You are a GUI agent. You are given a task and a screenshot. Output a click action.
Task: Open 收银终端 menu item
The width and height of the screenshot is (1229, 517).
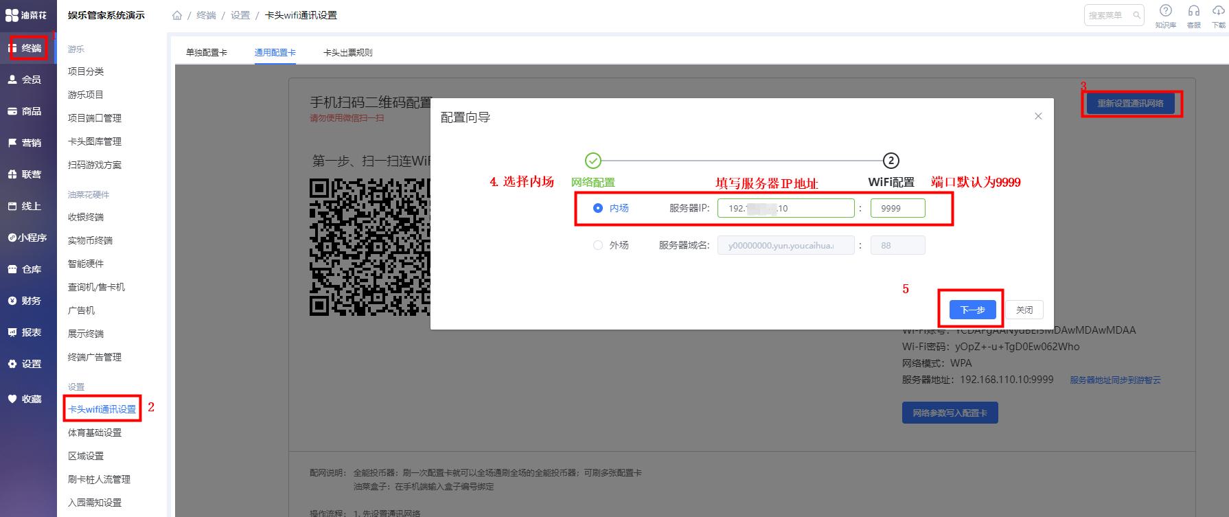pyautogui.click(x=86, y=217)
